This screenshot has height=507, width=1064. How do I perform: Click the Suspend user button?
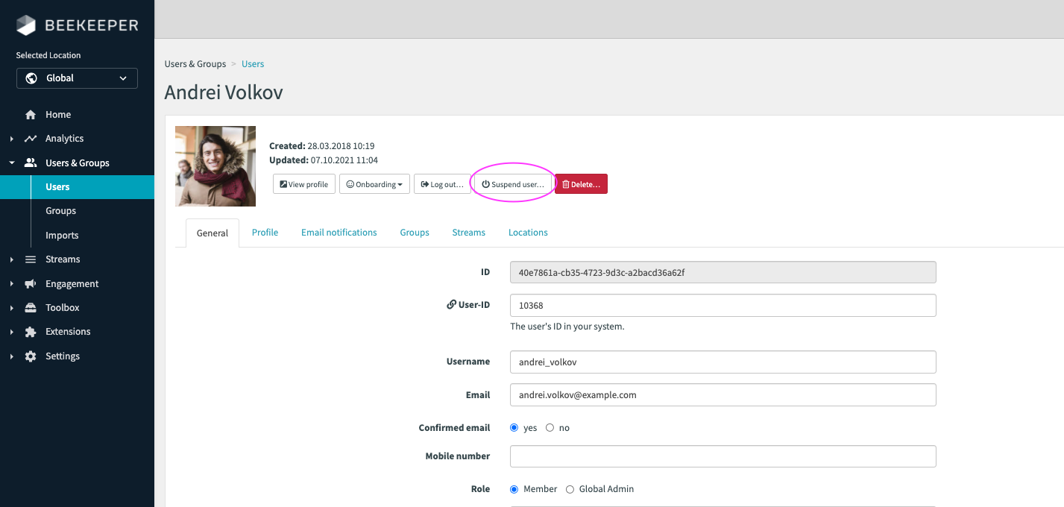(513, 184)
